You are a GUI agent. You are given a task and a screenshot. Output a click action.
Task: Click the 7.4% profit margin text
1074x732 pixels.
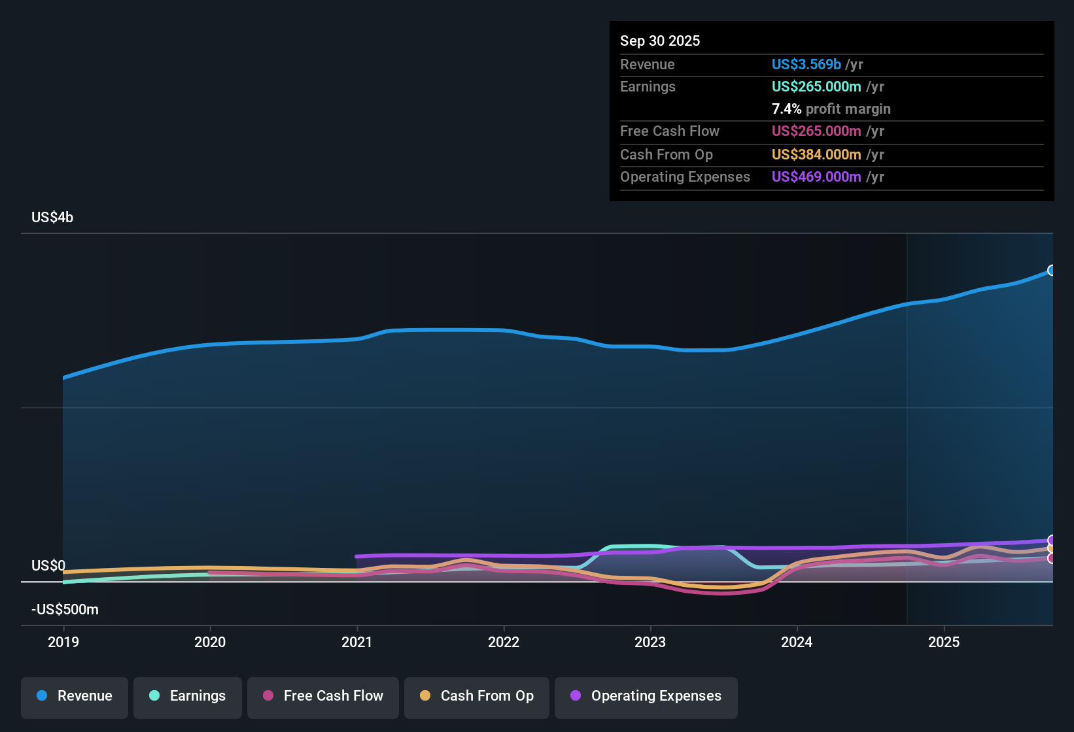(x=786, y=109)
